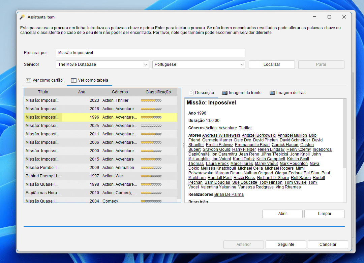Screen dimensions: 364x263
Task: Click the Descrição document icon
Action: pos(191,93)
